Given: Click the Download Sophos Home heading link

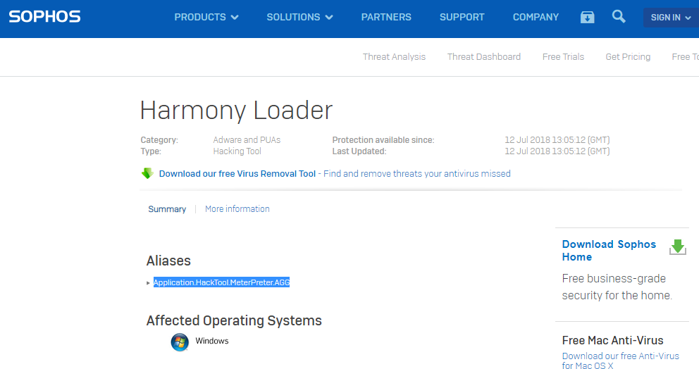Looking at the screenshot, I should 609,251.
